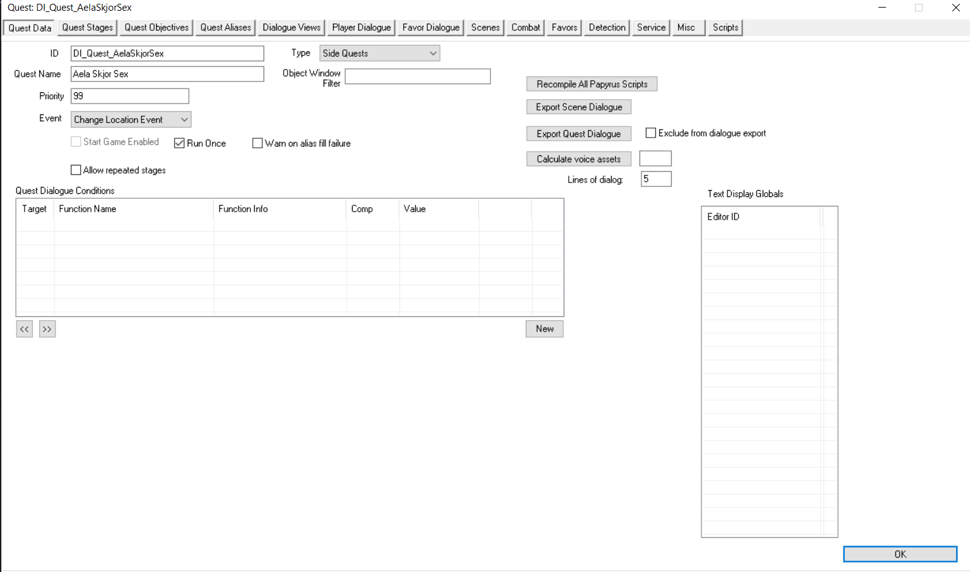Image resolution: width=970 pixels, height=572 pixels.
Task: Click the Editor ID column header
Action: (761, 217)
